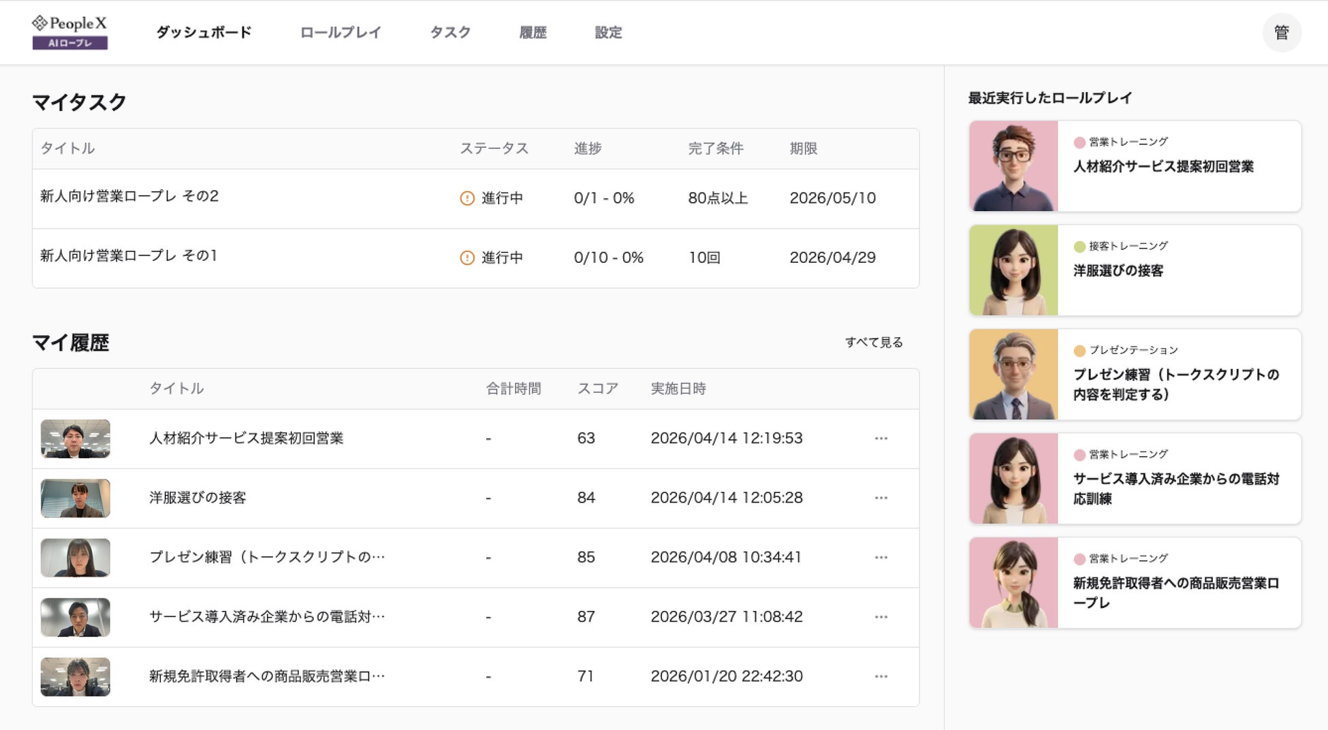Go to the 履歴 tab

(533, 33)
